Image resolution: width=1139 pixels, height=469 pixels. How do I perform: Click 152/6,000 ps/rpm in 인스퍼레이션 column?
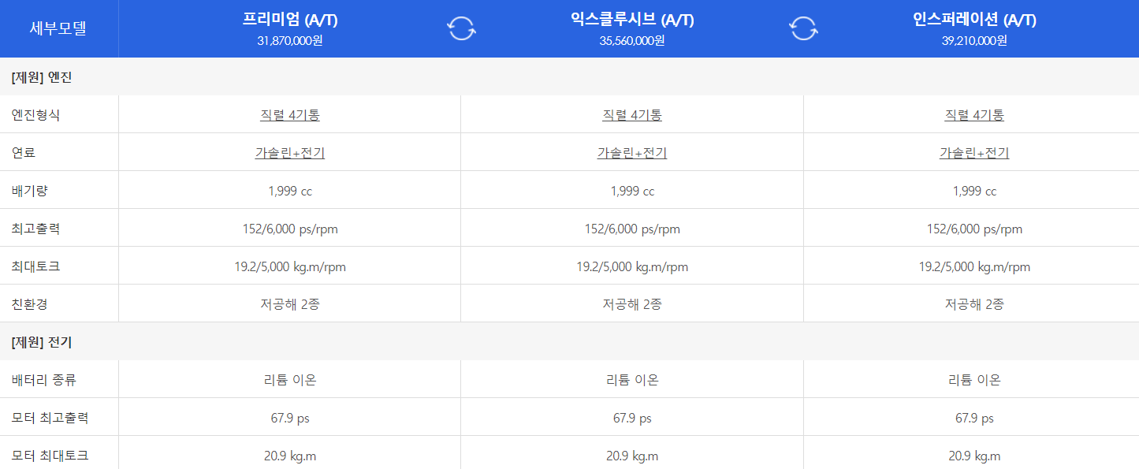(974, 229)
